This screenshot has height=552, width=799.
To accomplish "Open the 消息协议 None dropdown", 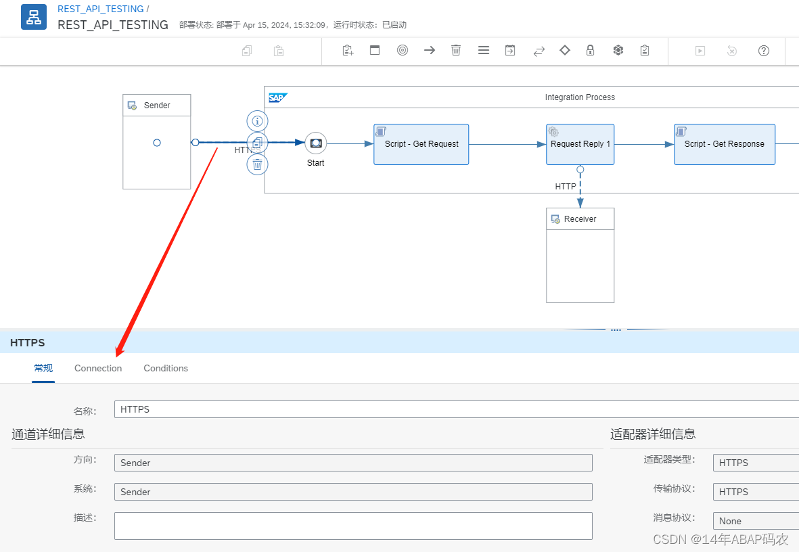I will [x=754, y=521].
